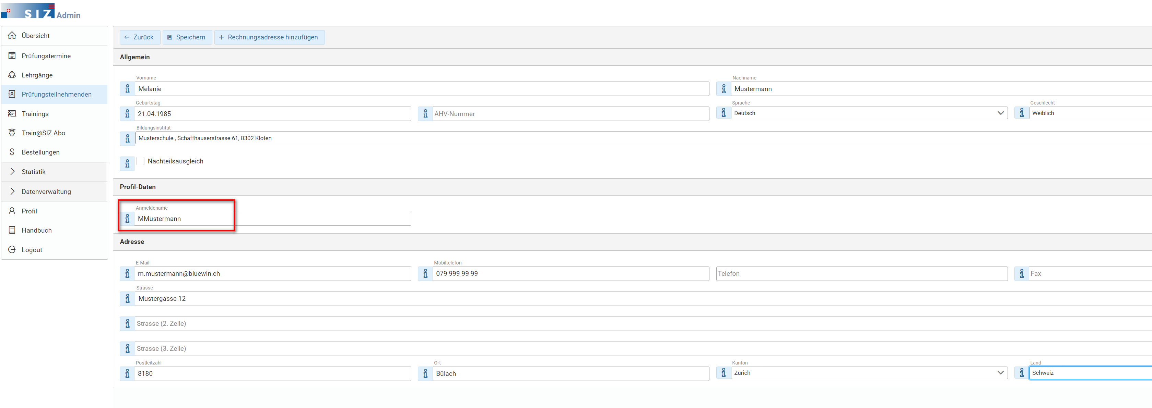Click the empty AHV-Nummer field
Image resolution: width=1152 pixels, height=408 pixels.
571,114
